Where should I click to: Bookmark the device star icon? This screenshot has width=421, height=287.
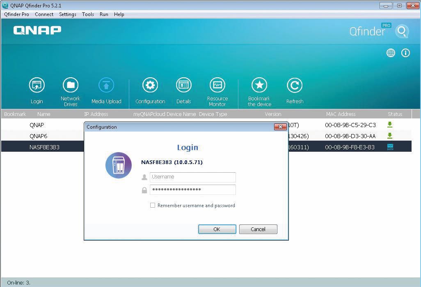tap(259, 85)
